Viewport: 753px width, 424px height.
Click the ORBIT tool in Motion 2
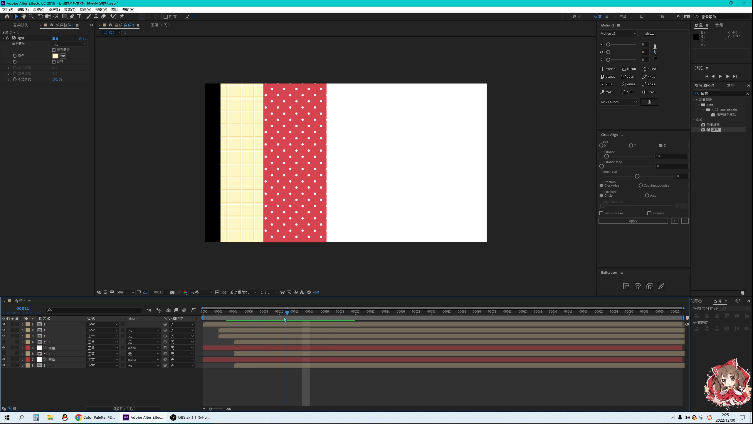coord(628,84)
